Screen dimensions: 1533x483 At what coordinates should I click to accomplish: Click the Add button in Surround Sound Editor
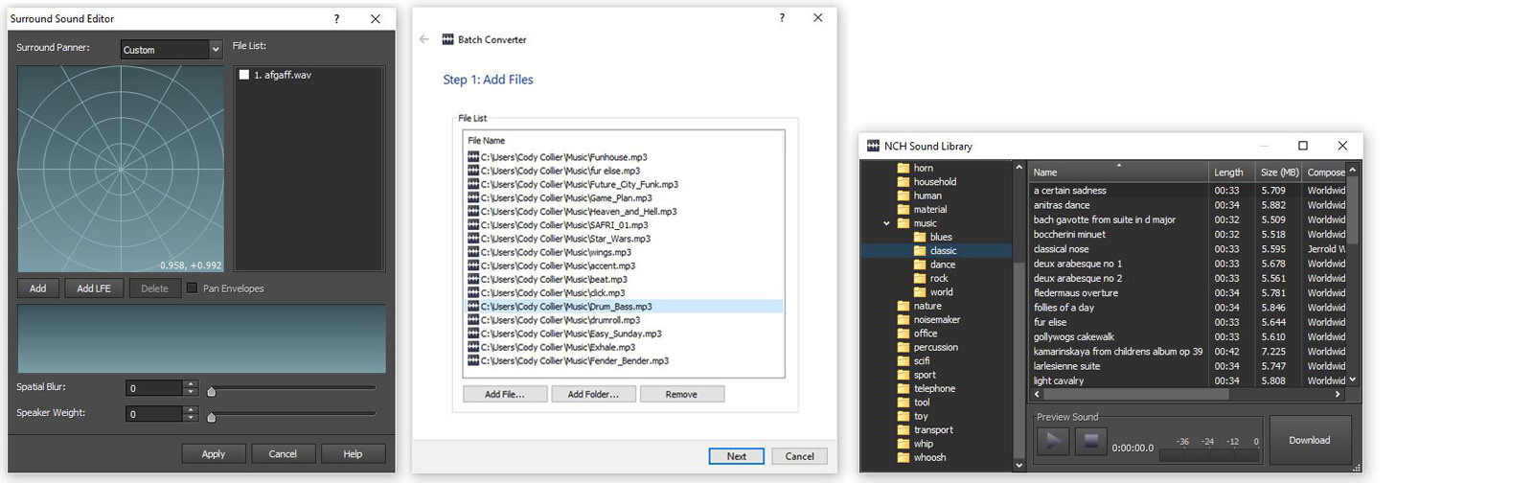37,288
